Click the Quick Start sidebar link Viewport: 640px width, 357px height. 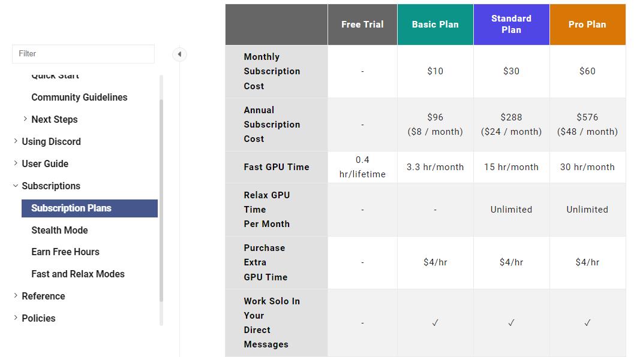55,76
